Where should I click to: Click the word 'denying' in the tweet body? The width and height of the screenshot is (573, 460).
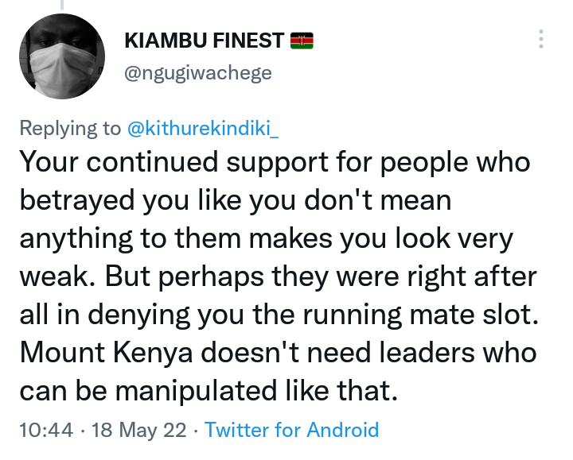(139, 315)
